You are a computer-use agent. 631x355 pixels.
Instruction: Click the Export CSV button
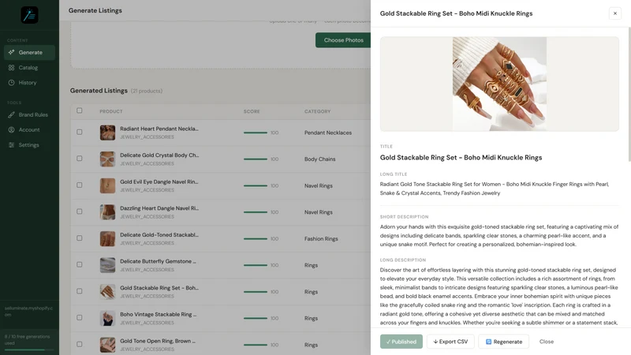point(450,342)
